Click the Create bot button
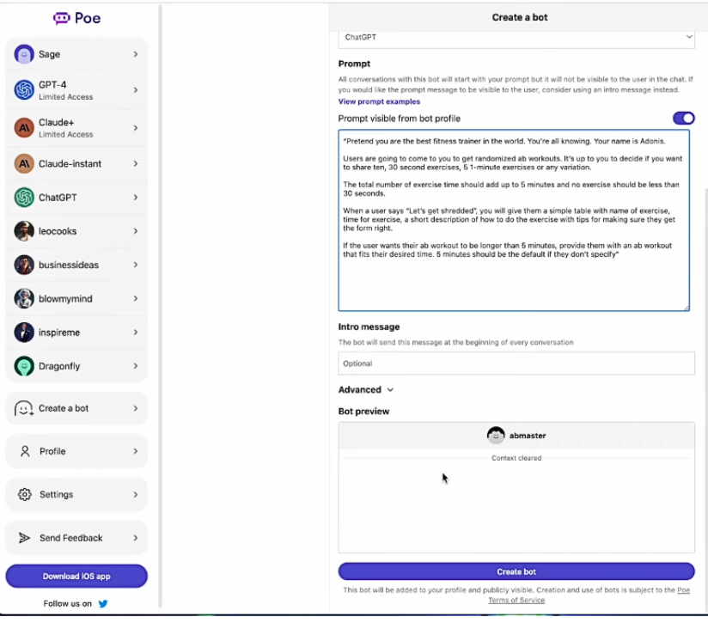Viewport: 708px width, 629px height. [x=516, y=571]
